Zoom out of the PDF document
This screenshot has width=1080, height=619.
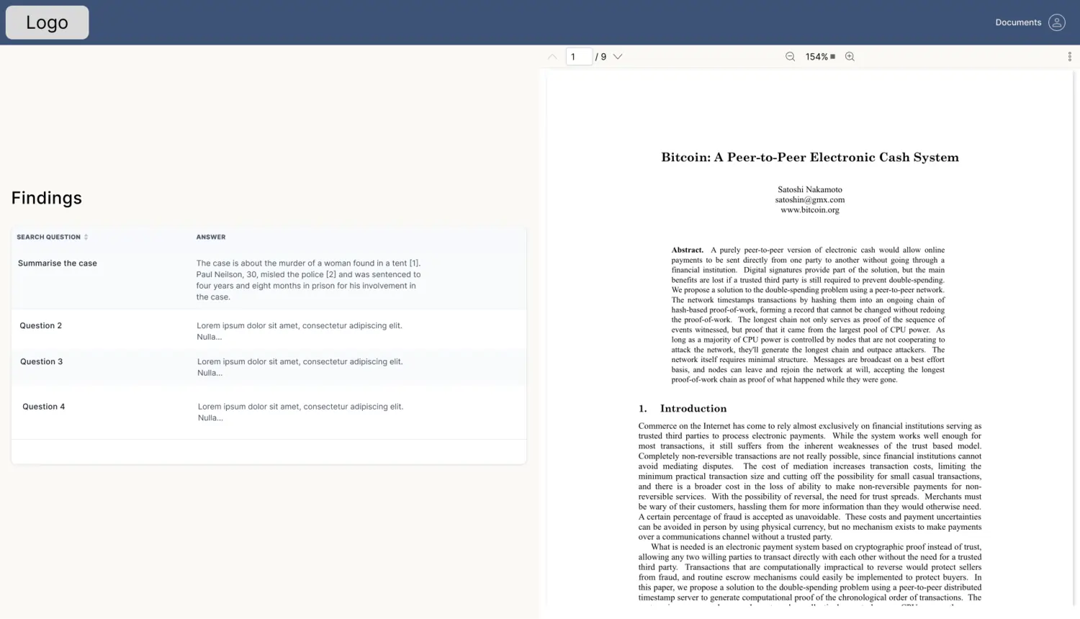790,57
